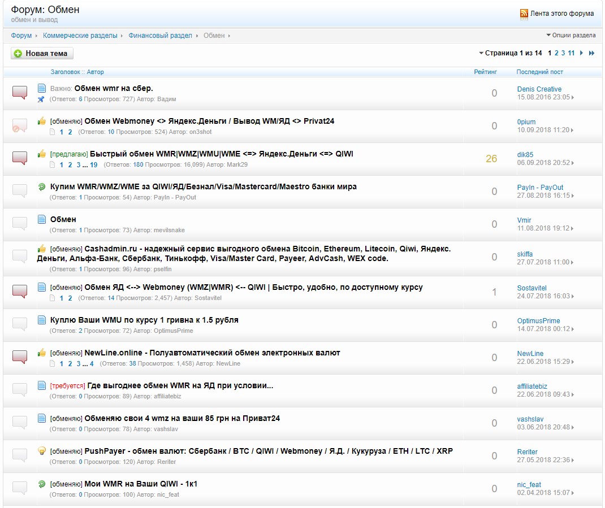The image size is (605, 508).
Task: Click the thumbs-up icon on the Privat24 thread
Action: (42, 121)
